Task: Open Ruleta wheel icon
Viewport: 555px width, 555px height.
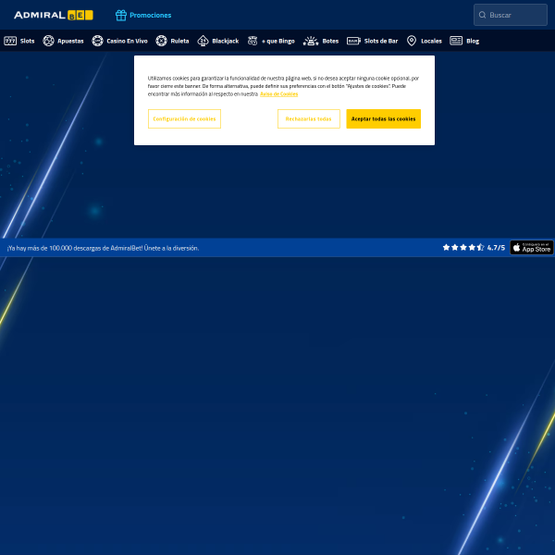Action: click(161, 41)
